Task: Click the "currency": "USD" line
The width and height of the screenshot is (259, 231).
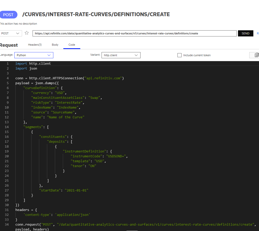Action: (49, 93)
